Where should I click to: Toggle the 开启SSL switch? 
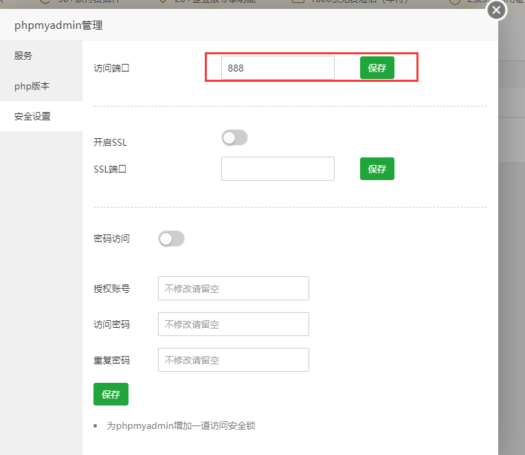click(234, 138)
